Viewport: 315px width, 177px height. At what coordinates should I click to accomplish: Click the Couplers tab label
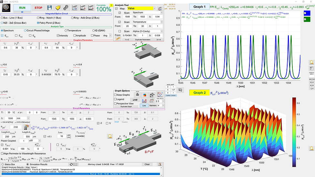coord(125,122)
